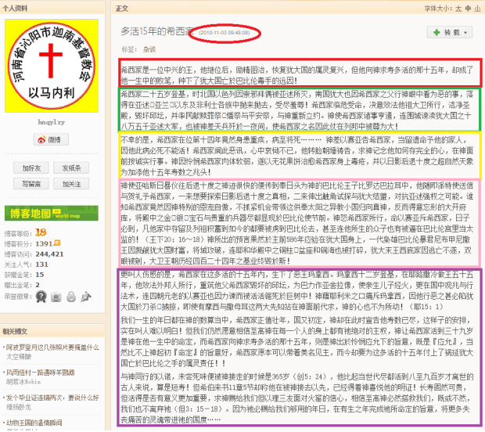This screenshot has height=432, width=485.
Task: Click the 加好友 button
Action: tap(32, 168)
